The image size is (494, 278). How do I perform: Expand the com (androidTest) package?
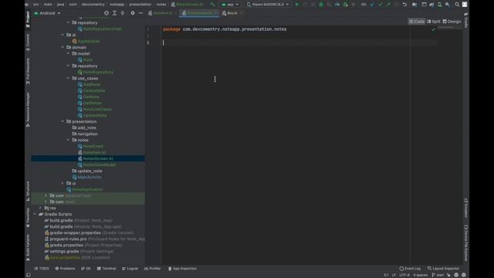46,195
